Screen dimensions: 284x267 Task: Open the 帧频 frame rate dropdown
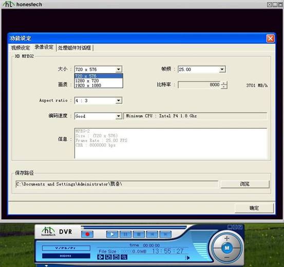[x=222, y=69]
